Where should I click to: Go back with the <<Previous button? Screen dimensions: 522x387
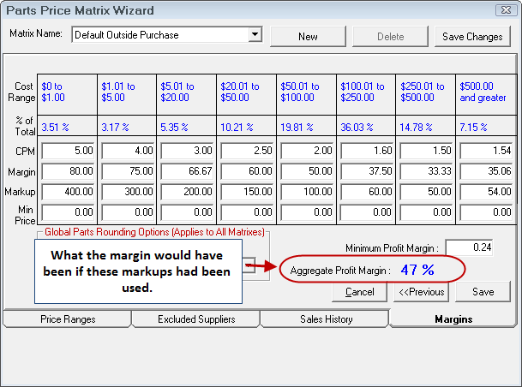[x=421, y=292]
